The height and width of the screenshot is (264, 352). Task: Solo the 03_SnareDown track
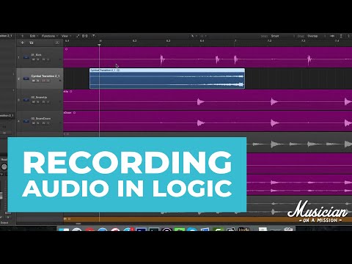click(38, 123)
